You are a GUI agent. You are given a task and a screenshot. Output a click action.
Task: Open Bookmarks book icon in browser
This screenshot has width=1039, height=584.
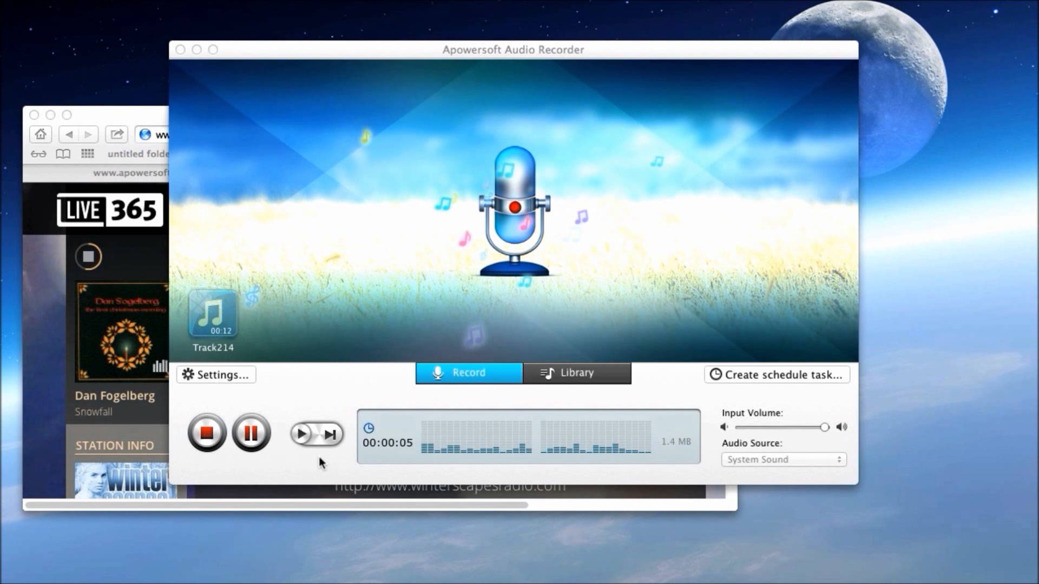pos(63,154)
